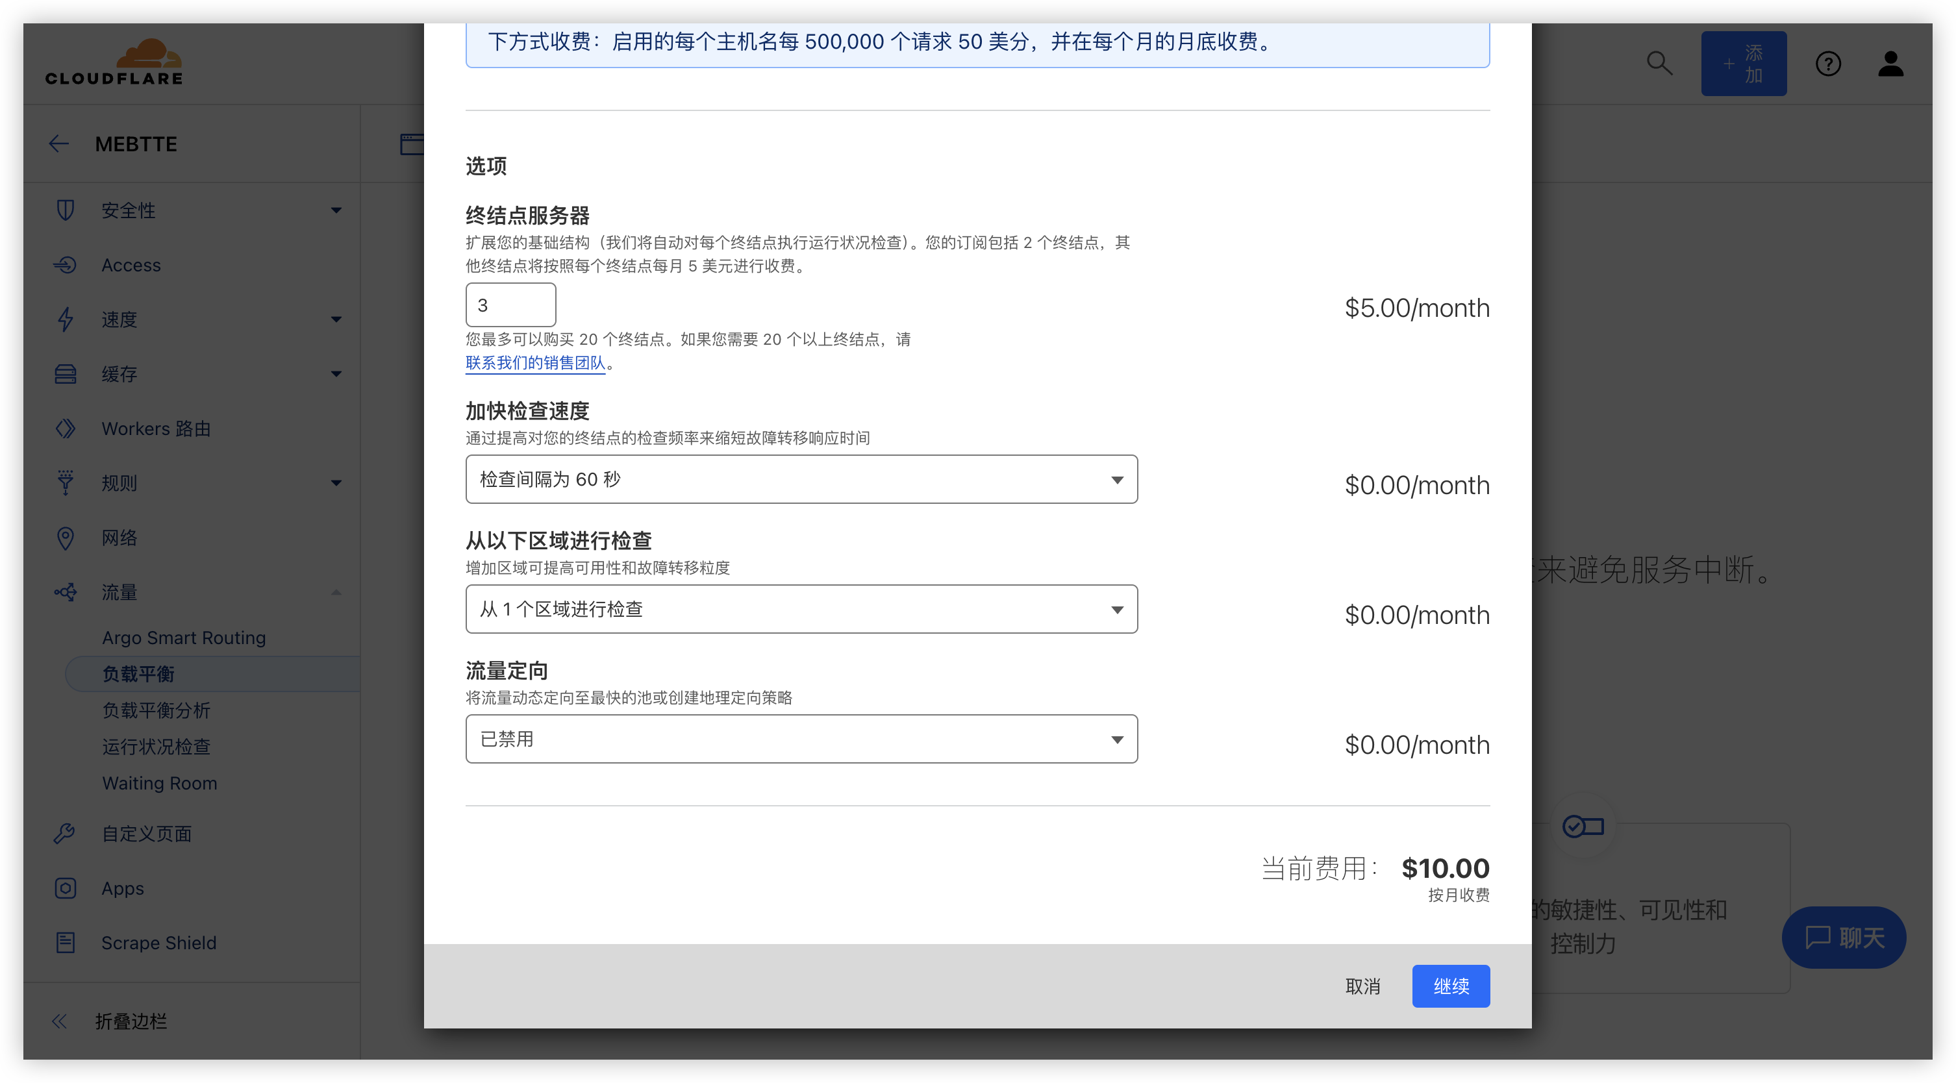Click the Apps sidebar icon
1956x1083 pixels.
(66, 888)
